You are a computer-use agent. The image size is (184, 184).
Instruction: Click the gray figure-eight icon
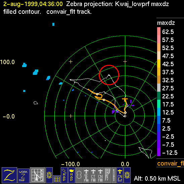point(79,175)
